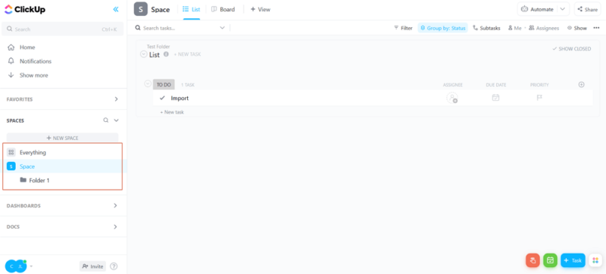Click the Test Folder breadcrumb
606x274 pixels.
pos(158,46)
